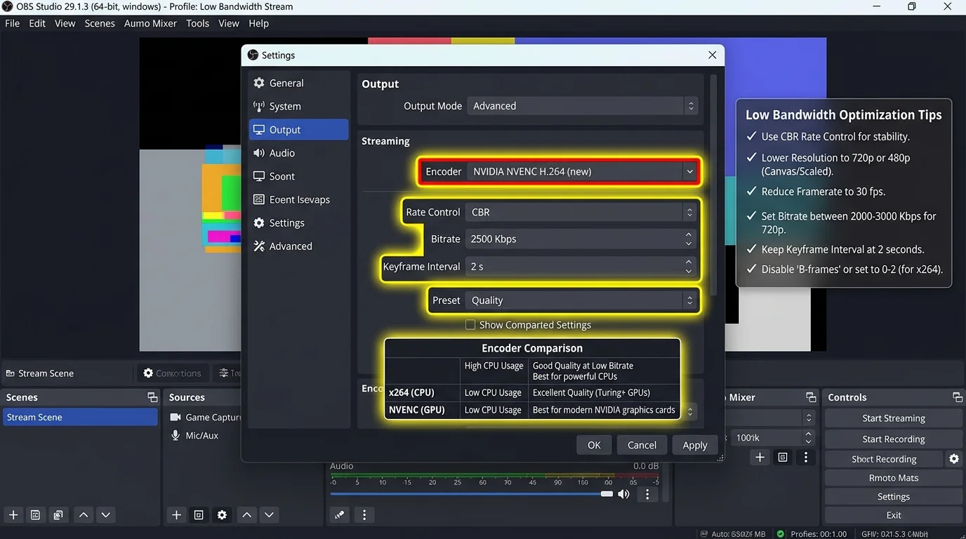The height and width of the screenshot is (539, 966).
Task: Click the link icon below audio meter
Action: (x=340, y=515)
